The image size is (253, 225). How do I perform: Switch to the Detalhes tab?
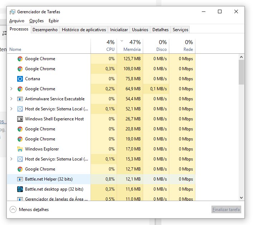coord(160,30)
